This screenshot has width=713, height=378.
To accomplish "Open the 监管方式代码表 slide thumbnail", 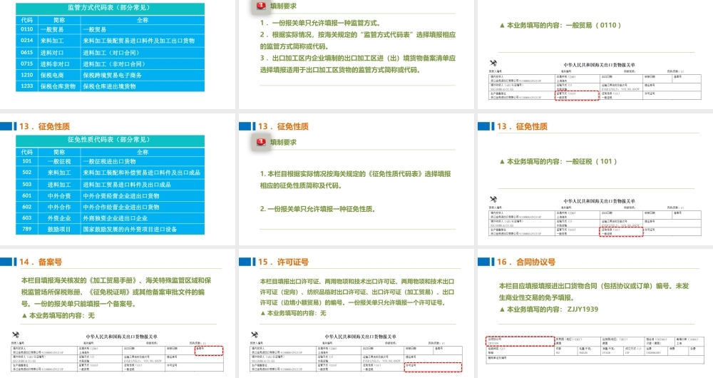I will click(x=118, y=53).
